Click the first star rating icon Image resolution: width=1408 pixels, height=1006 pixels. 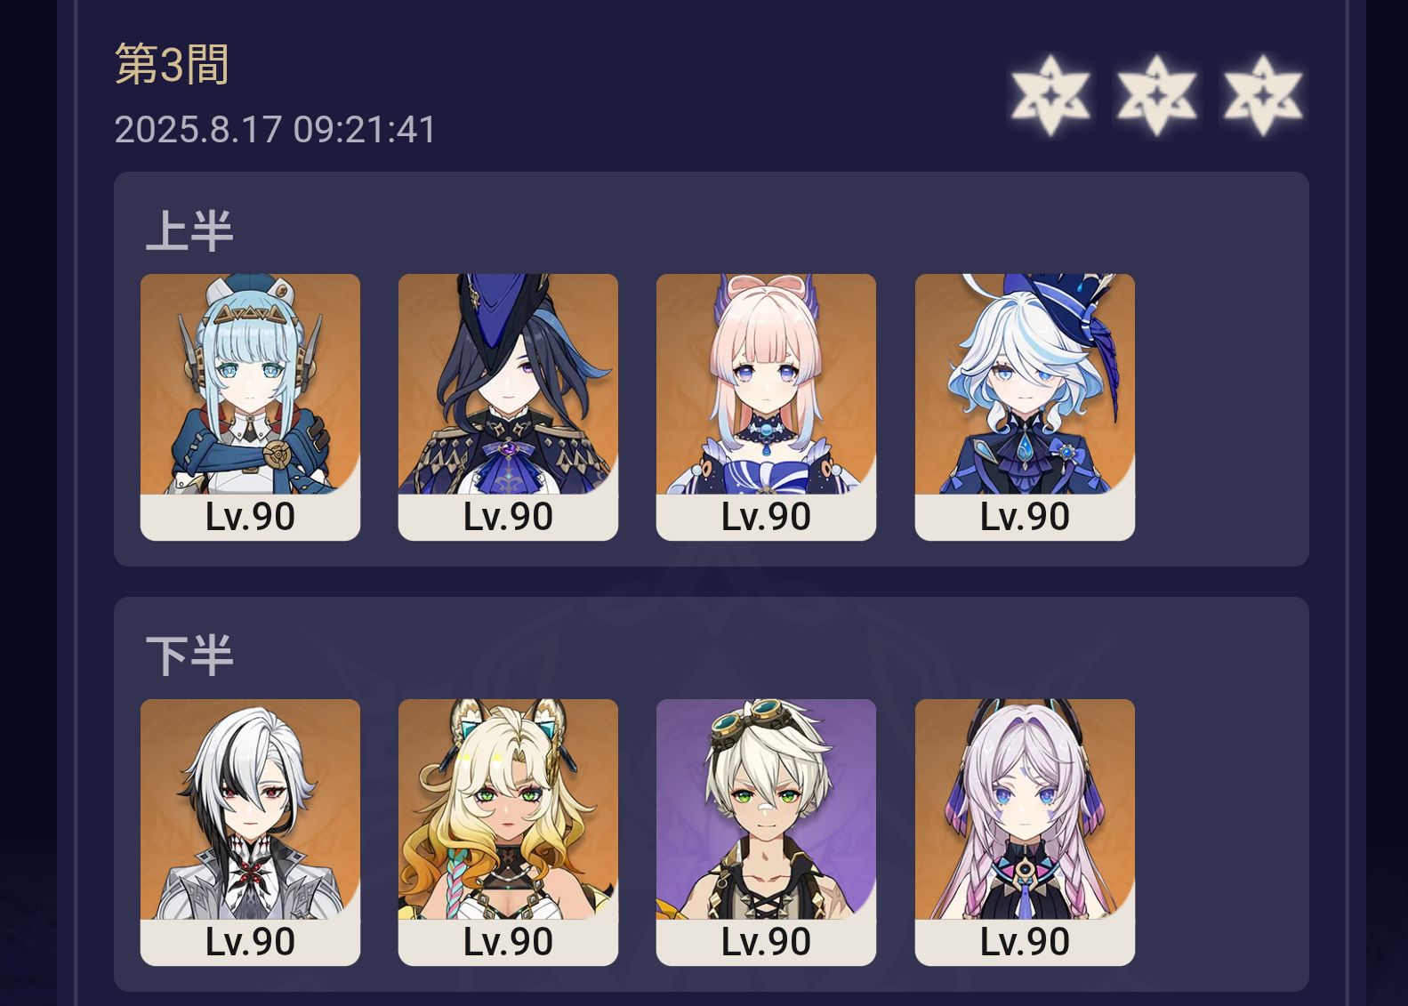(1050, 95)
